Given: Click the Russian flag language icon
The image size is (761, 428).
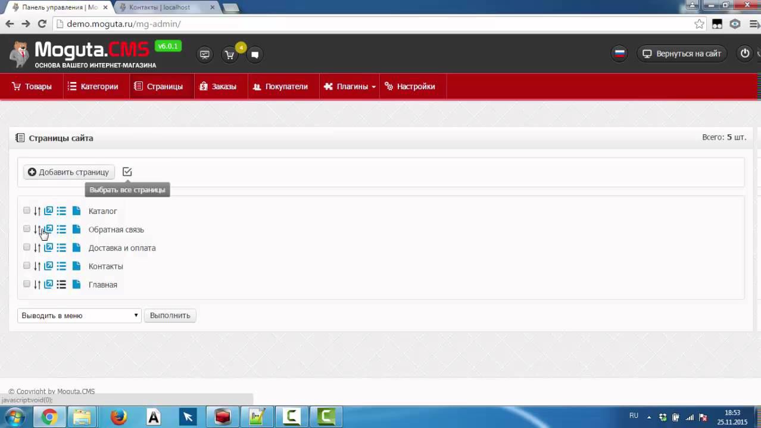Looking at the screenshot, I should click(620, 53).
